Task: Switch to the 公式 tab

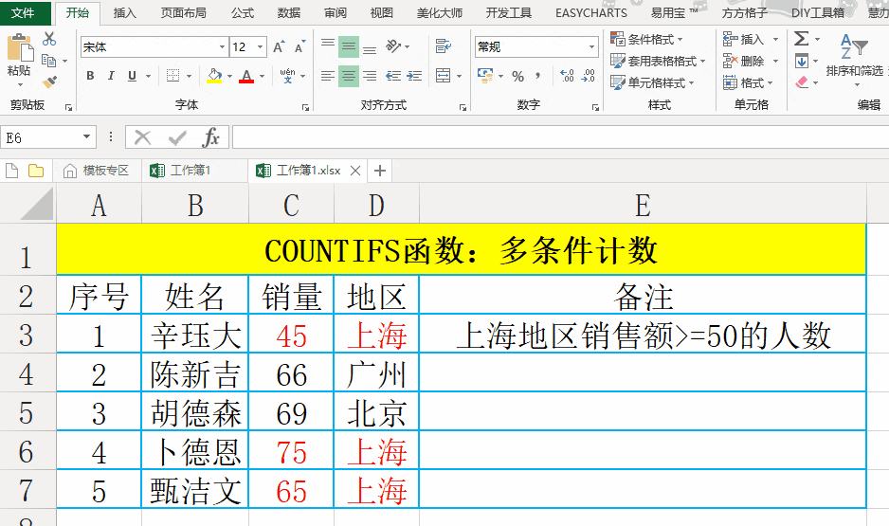Action: [x=242, y=12]
